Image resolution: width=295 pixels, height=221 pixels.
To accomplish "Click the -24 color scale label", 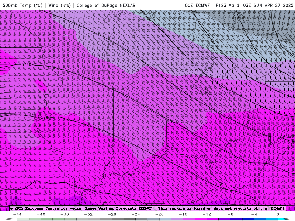I will [x=136, y=214].
